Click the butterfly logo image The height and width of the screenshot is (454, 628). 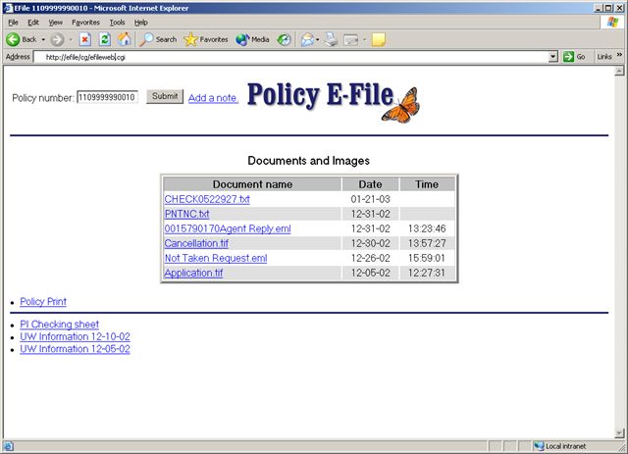pyautogui.click(x=401, y=105)
